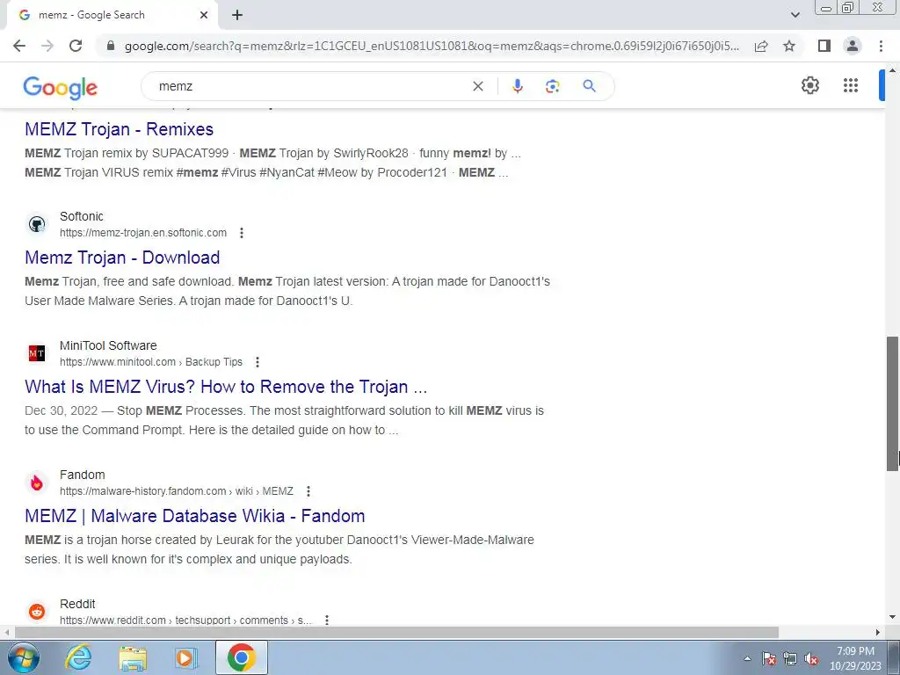Open more options for MiniTool result
This screenshot has width=900, height=675.
point(258,362)
